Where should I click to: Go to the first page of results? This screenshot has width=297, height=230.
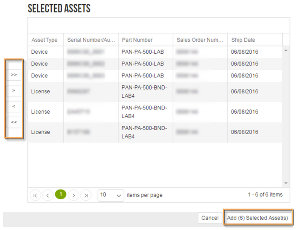coord(35,195)
